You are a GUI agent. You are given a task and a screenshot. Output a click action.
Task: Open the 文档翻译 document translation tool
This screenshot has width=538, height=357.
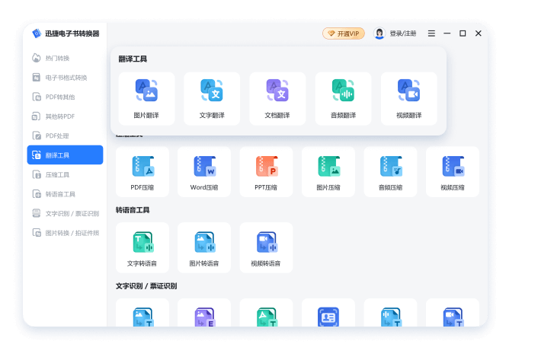click(277, 99)
